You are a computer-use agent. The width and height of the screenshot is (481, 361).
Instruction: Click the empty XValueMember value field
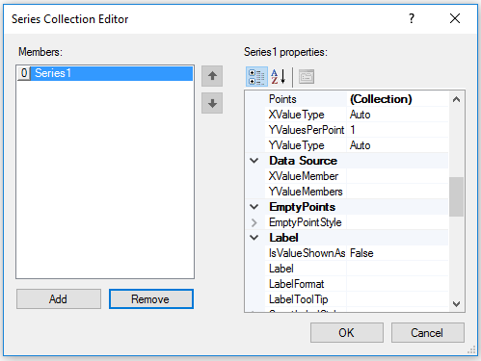397,176
